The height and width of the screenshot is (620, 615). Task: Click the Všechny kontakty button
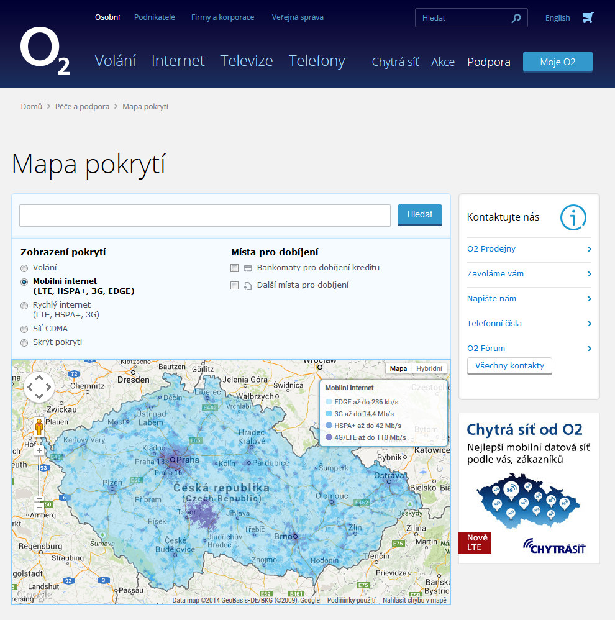point(509,366)
